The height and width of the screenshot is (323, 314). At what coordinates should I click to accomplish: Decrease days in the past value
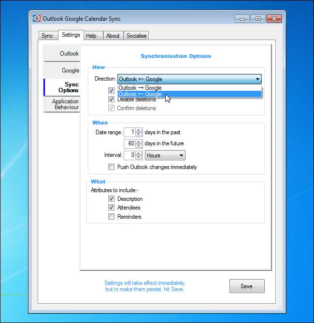point(139,134)
